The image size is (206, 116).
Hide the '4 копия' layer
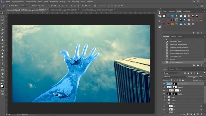(x=164, y=87)
